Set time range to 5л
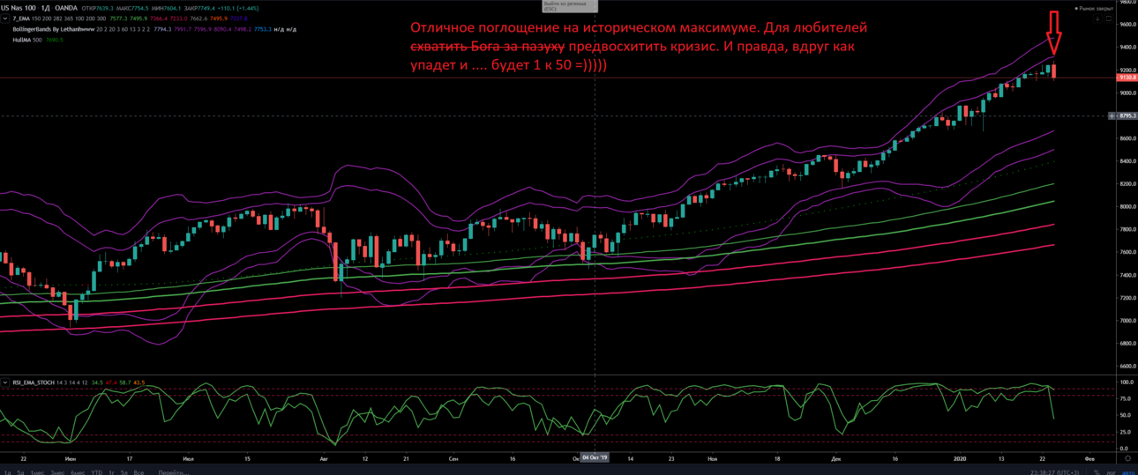The image size is (1138, 475). pyautogui.click(x=124, y=471)
